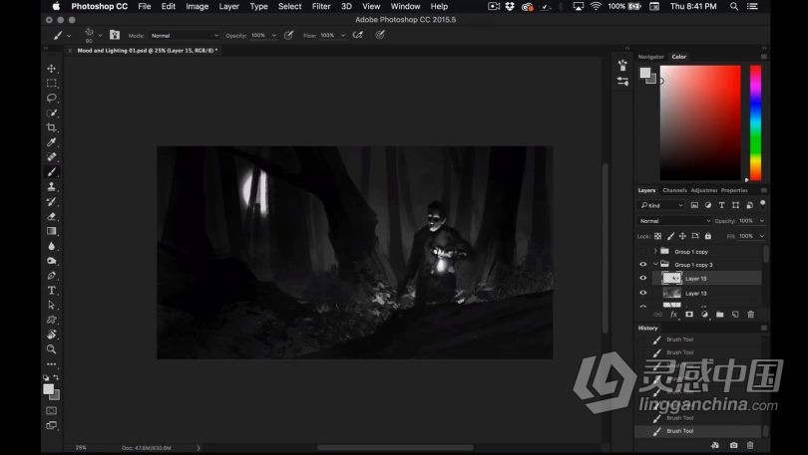Create a new group folder icon
Viewport: 808px width, 455px height.
pos(720,315)
